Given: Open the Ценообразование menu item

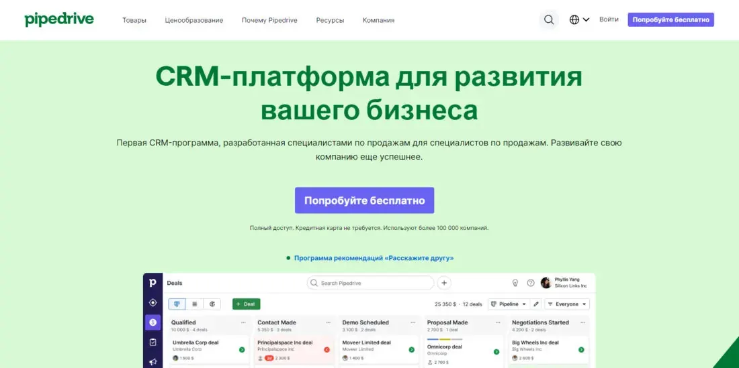Looking at the screenshot, I should click(194, 20).
